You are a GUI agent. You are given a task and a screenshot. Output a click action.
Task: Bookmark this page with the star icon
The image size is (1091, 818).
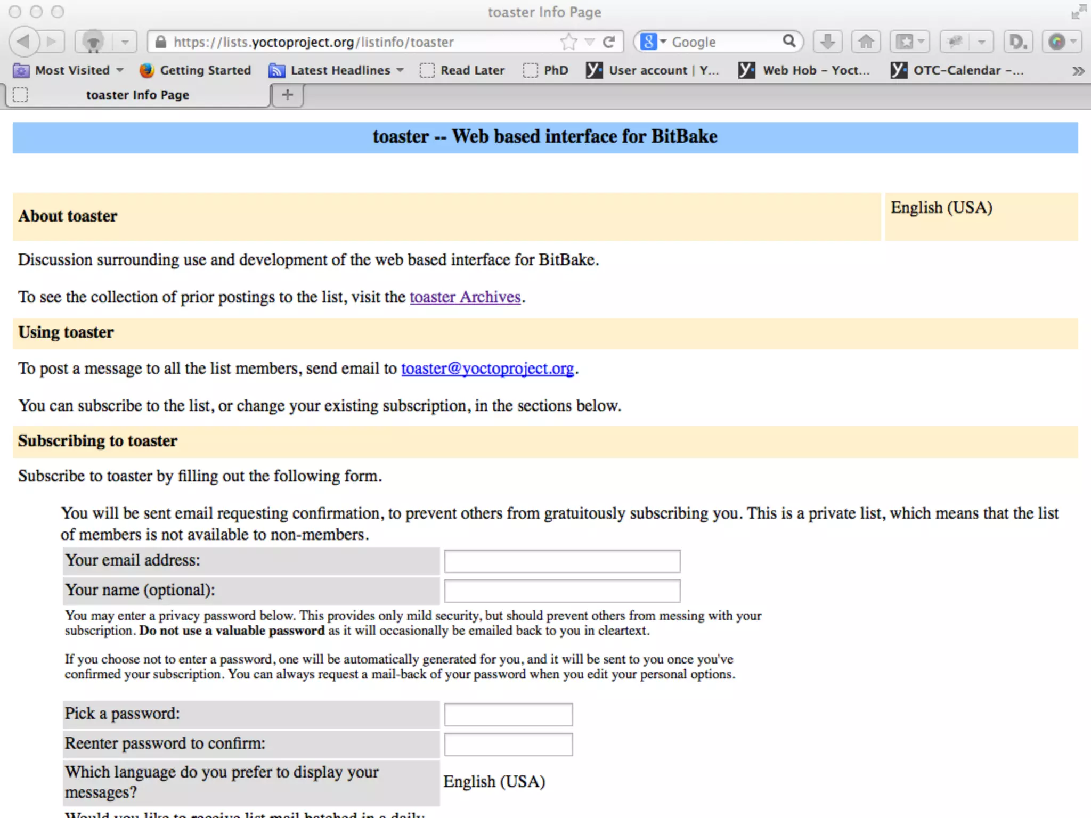(x=568, y=42)
